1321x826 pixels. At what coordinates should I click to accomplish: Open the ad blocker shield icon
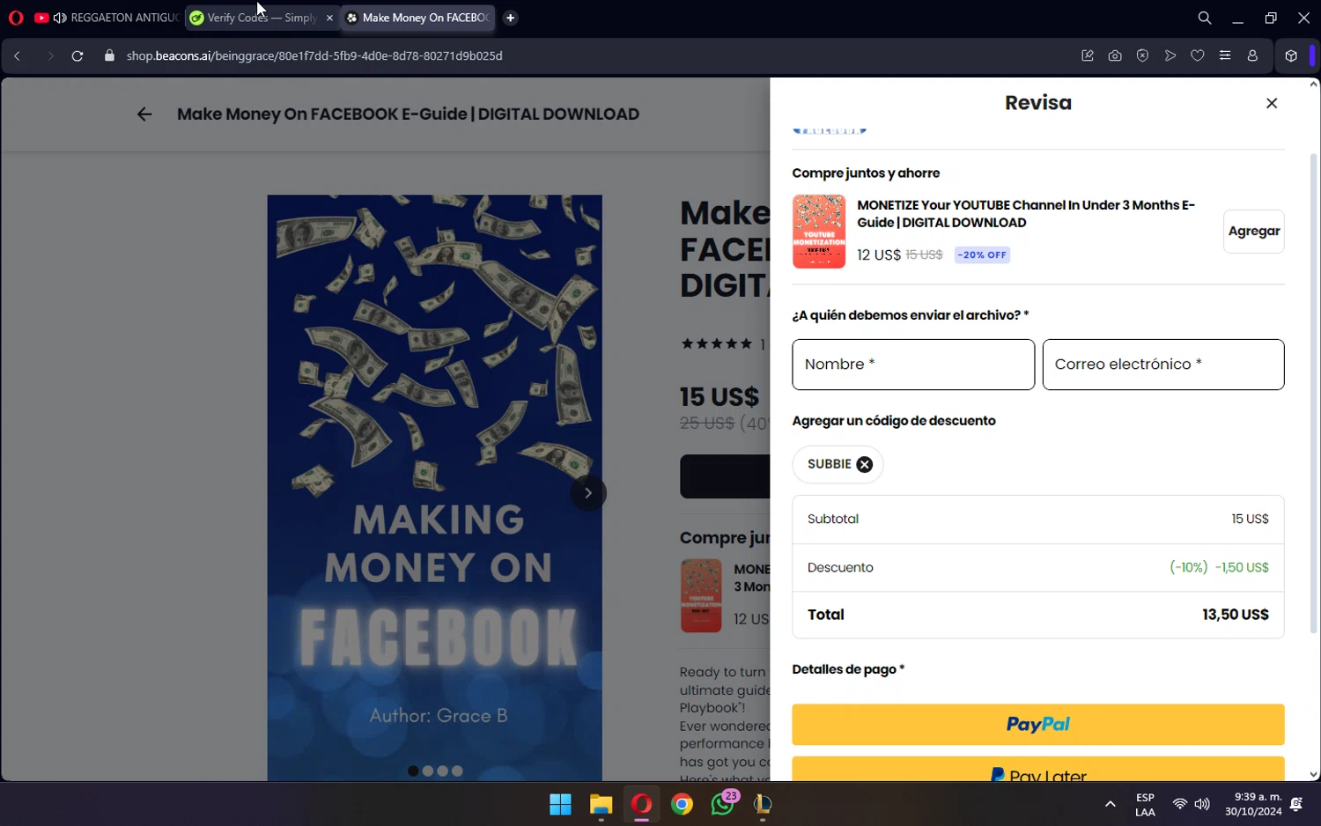[x=1142, y=55]
